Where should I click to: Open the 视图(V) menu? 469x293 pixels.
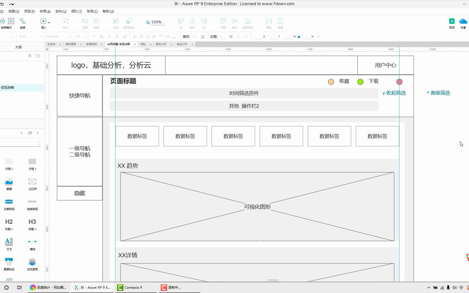(x=14, y=11)
